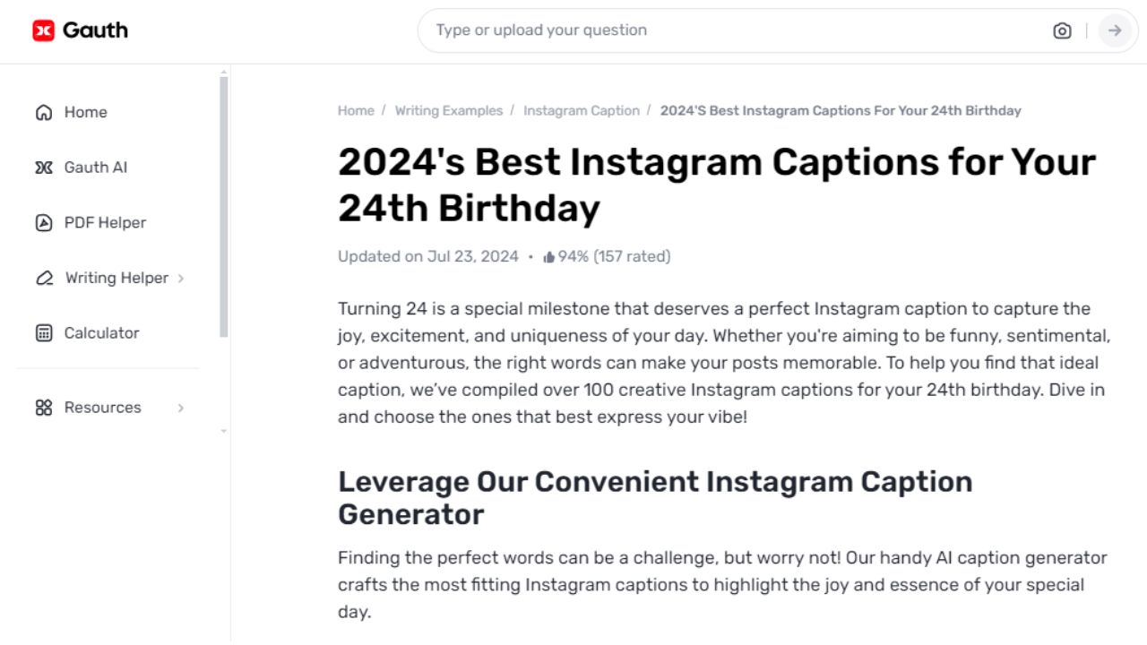
Task: Open the Calculator tool icon
Action: pos(43,332)
